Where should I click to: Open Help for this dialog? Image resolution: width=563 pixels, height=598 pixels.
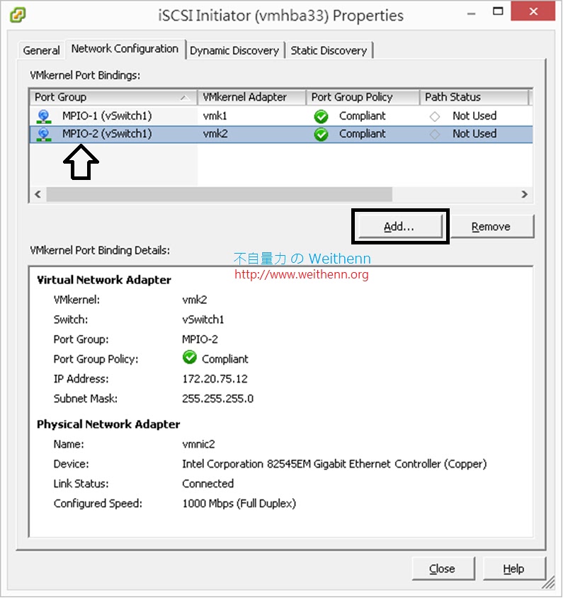click(514, 569)
